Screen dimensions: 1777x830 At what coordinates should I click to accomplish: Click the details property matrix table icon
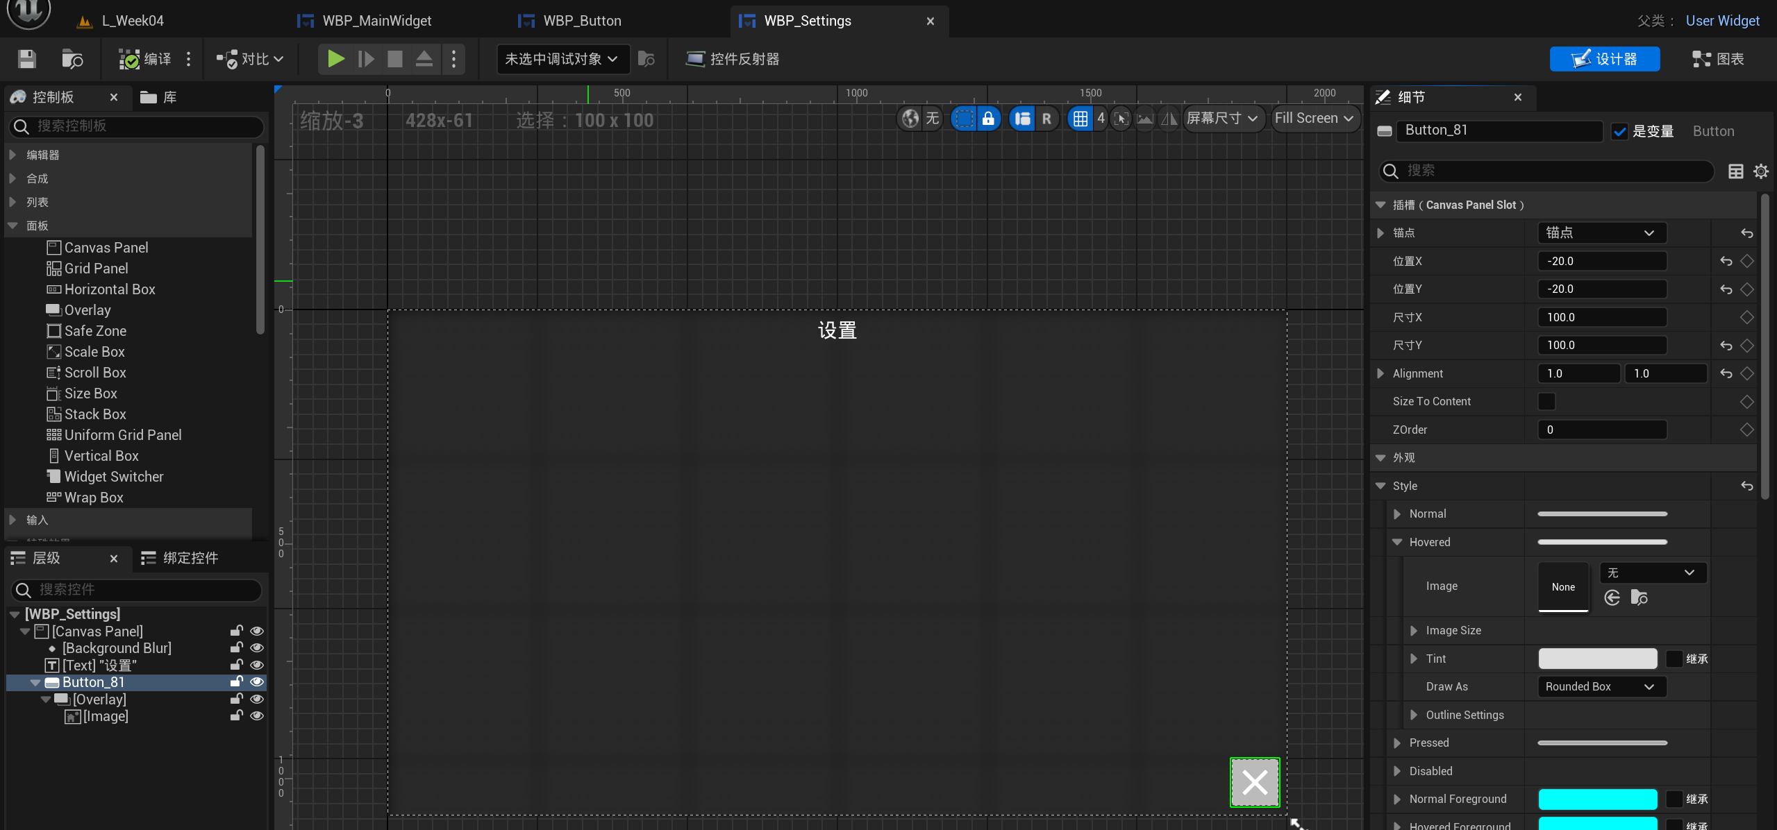1735,171
